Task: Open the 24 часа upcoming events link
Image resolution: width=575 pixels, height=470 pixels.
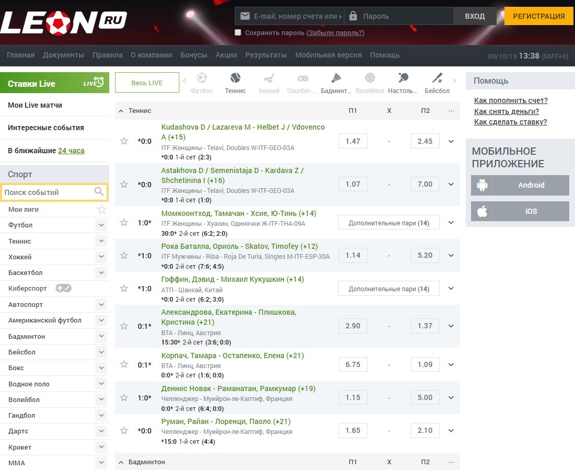Action: 71,151
